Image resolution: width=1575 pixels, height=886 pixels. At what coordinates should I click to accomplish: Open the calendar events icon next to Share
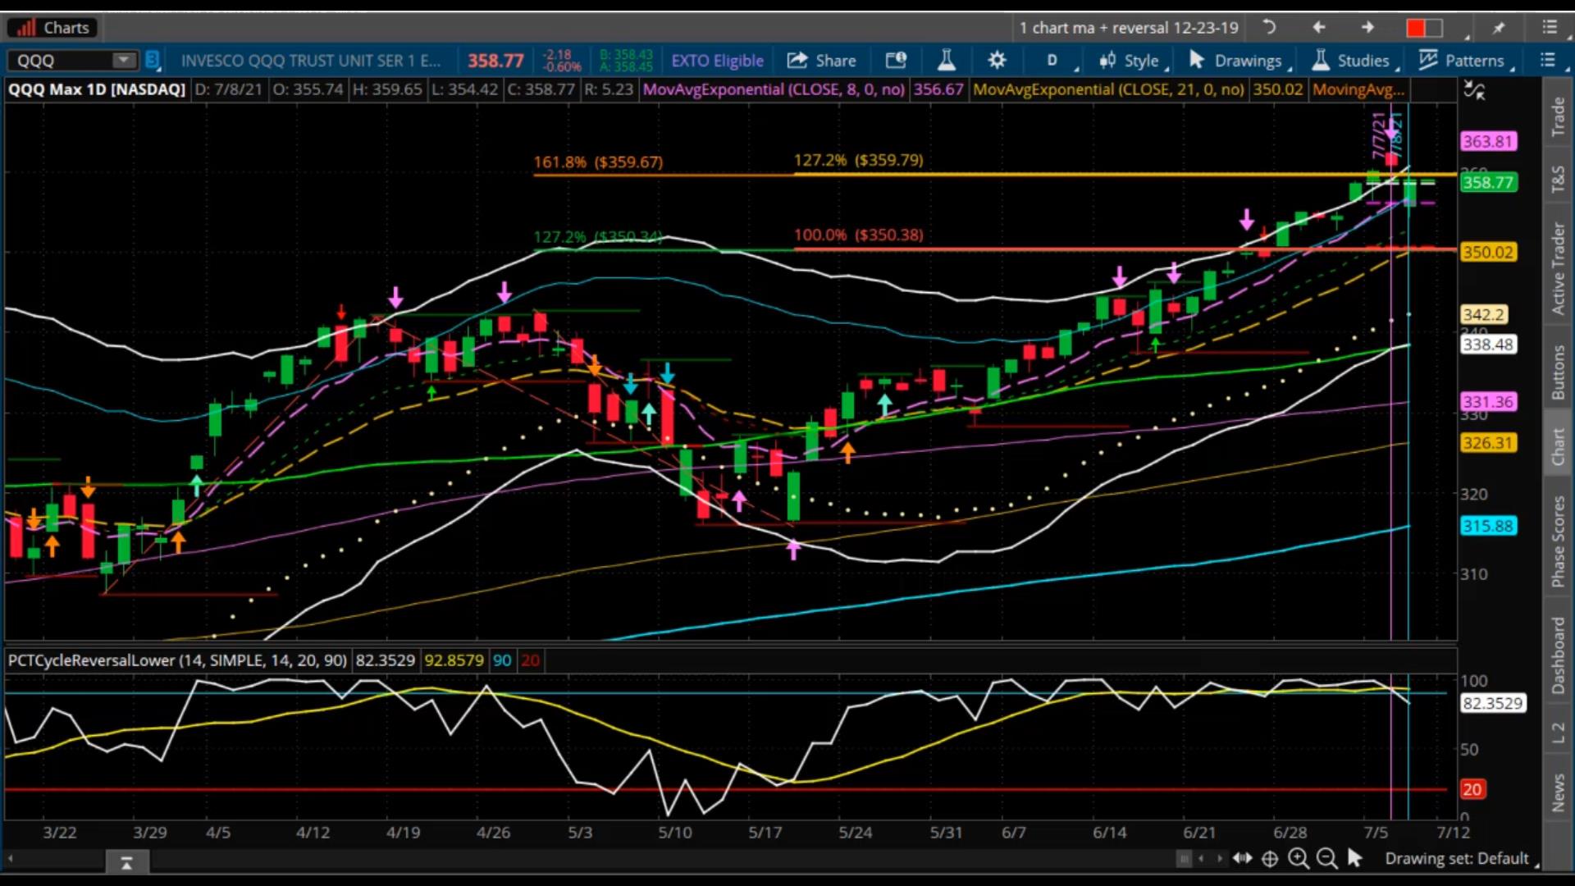[896, 61]
